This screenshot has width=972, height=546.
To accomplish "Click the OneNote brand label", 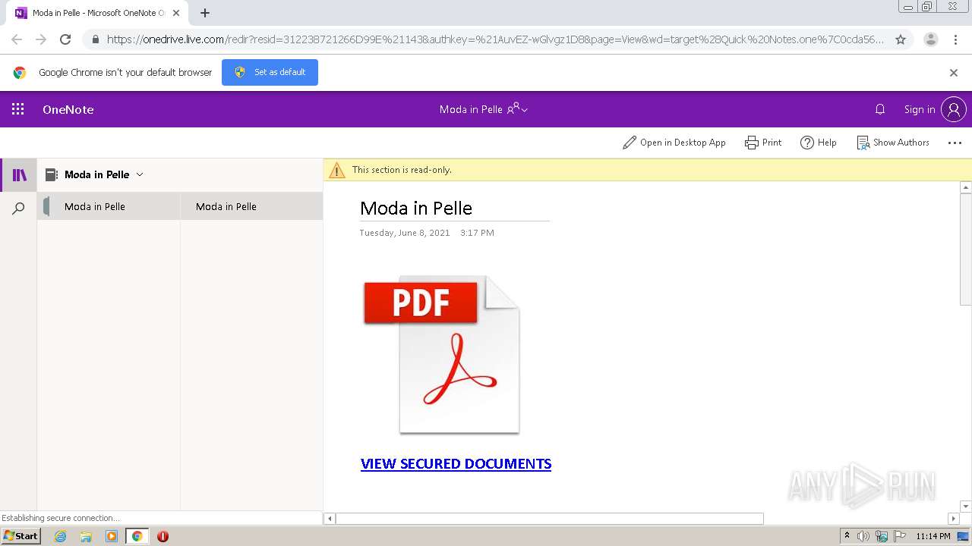I will point(68,109).
